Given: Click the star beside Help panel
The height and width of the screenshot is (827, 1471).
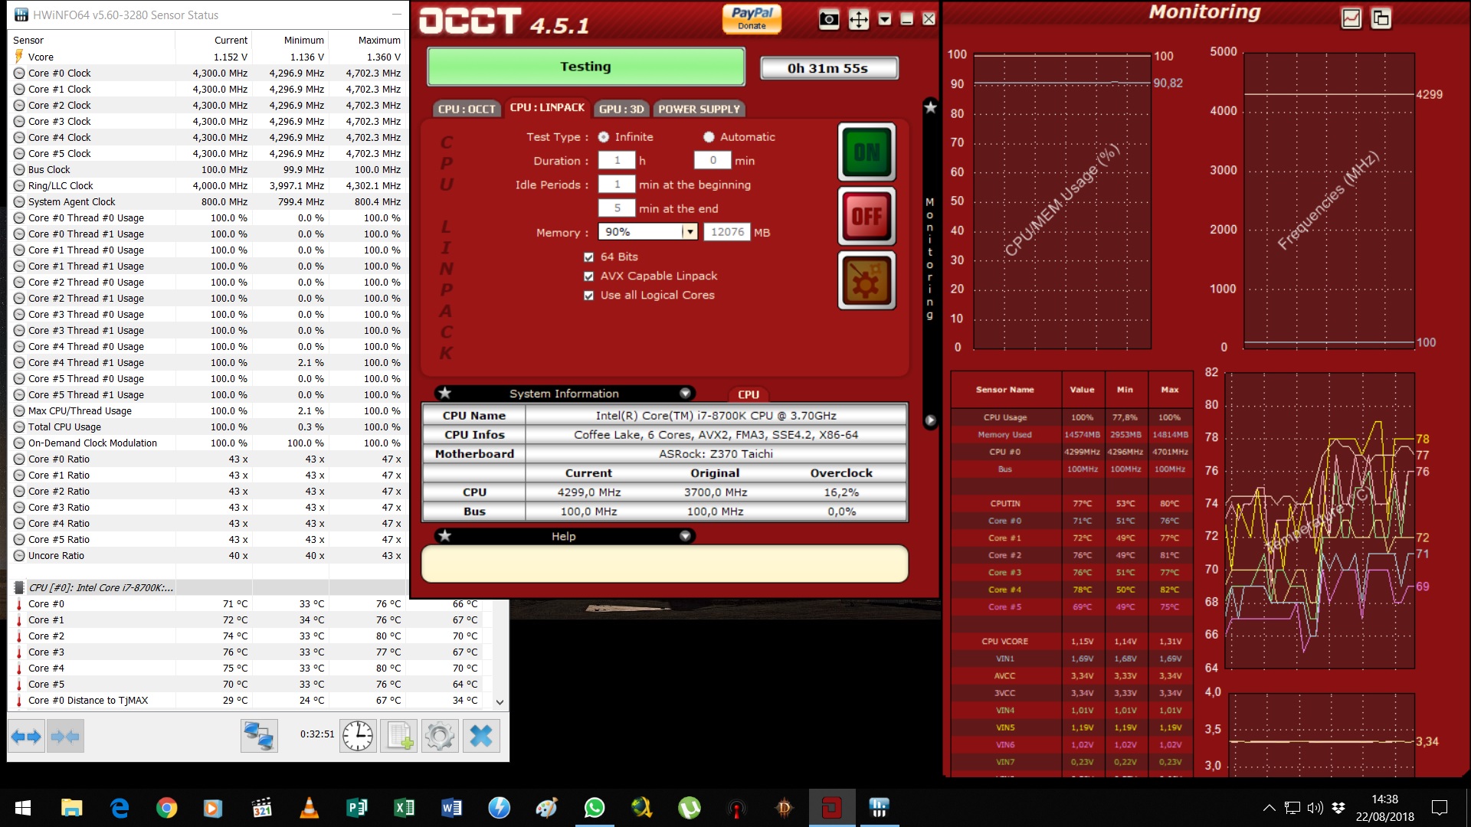Looking at the screenshot, I should [x=444, y=536].
